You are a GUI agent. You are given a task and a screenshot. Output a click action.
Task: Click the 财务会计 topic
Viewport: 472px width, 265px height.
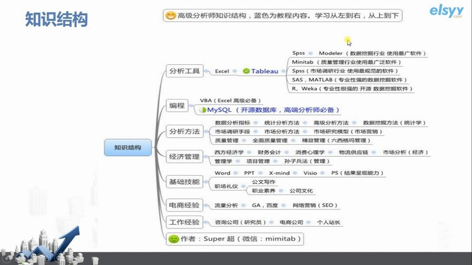pos(269,152)
